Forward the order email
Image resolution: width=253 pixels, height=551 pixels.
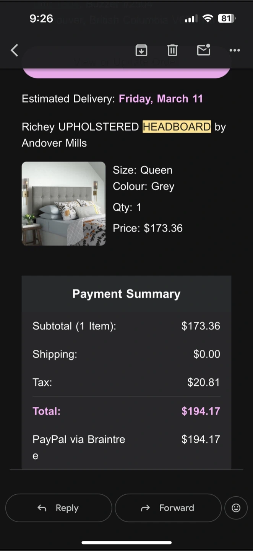click(168, 508)
